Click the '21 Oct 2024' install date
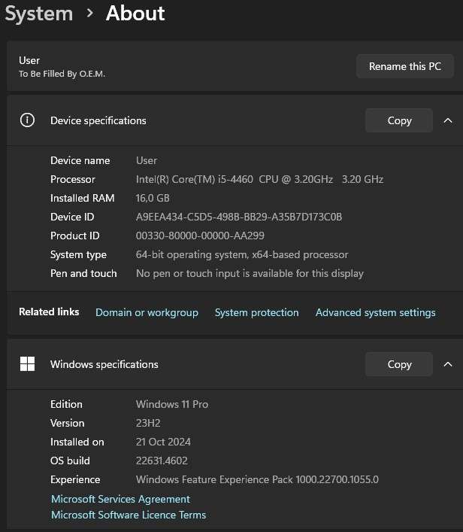The height and width of the screenshot is (532, 463). coord(163,442)
